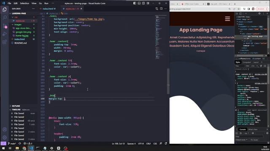Open the Manage gear in the activity bar
This screenshot has width=270, height=151.
5,138
